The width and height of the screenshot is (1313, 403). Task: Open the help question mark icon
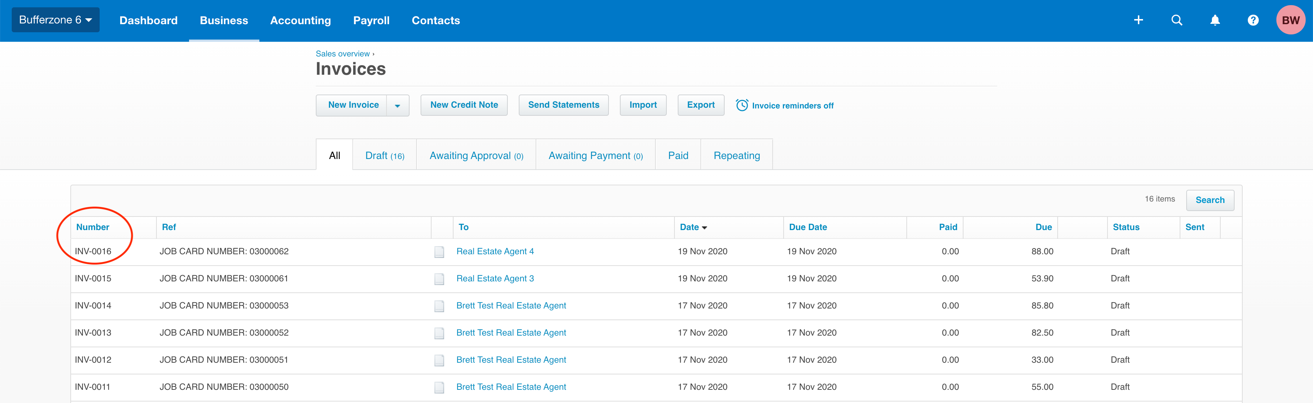(1253, 21)
